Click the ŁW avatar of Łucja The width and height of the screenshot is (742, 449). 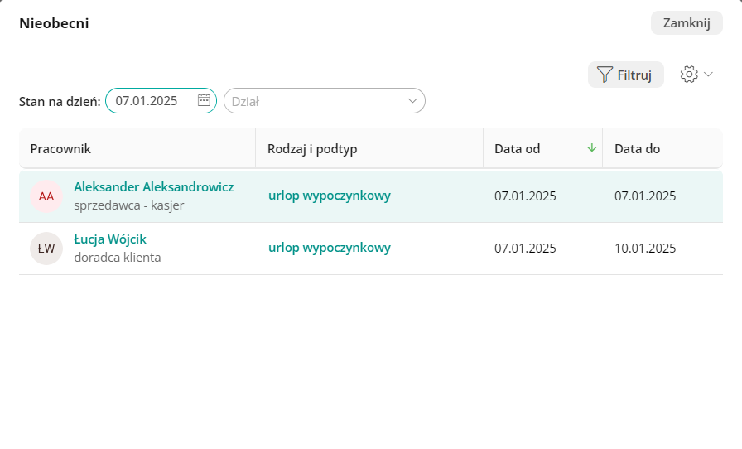pos(46,249)
